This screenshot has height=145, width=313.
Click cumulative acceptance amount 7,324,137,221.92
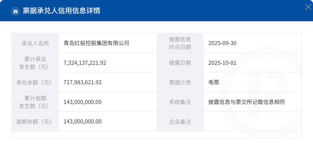point(85,63)
